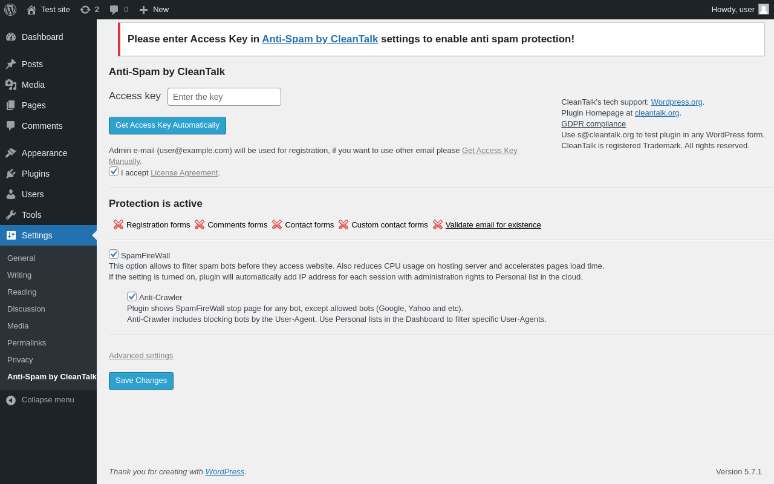Click the user avatar in top bar
Image resolution: width=774 pixels, height=484 pixels.
764,9
